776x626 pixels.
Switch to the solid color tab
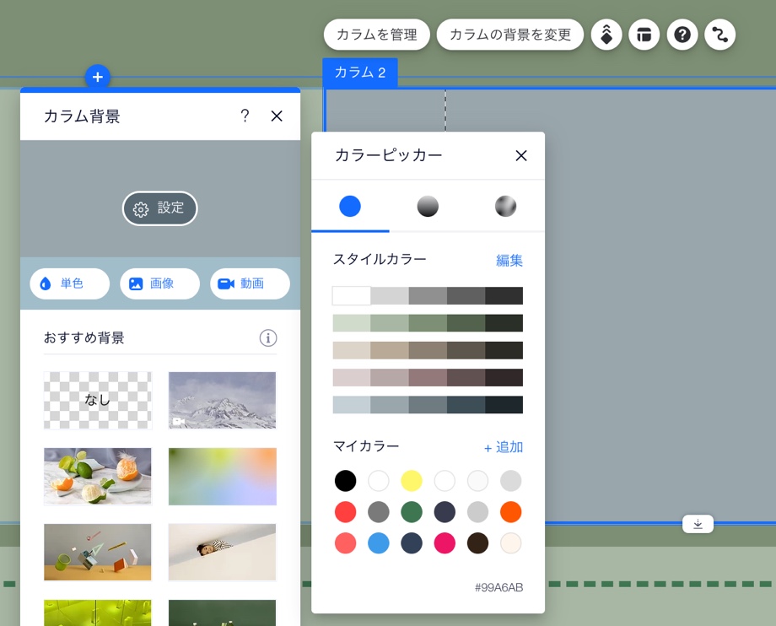(x=350, y=206)
